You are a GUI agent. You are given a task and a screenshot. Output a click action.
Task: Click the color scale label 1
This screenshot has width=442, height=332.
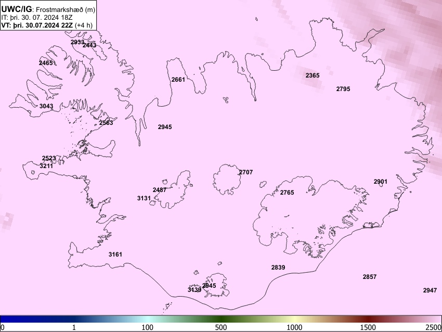click(74, 327)
